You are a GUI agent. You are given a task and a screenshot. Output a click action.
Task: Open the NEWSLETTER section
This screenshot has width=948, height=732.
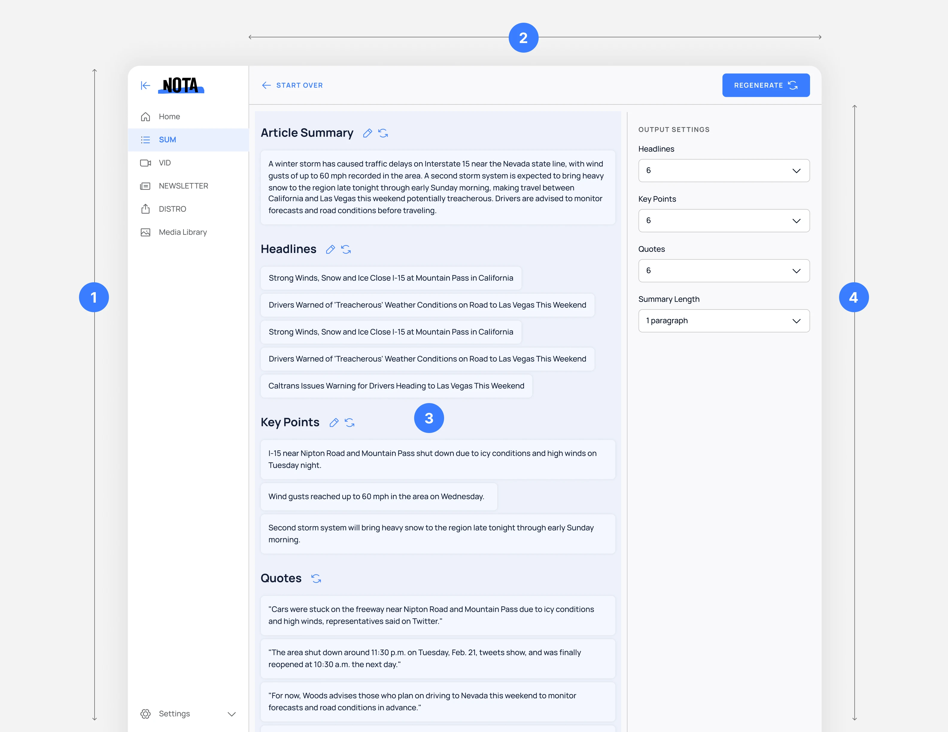183,186
